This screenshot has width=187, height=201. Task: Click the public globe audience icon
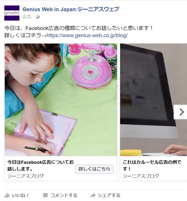(38, 17)
